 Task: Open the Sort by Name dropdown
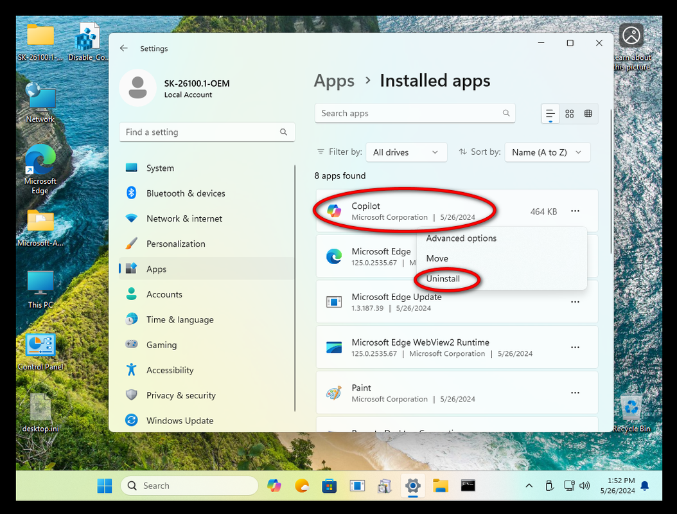(x=547, y=152)
